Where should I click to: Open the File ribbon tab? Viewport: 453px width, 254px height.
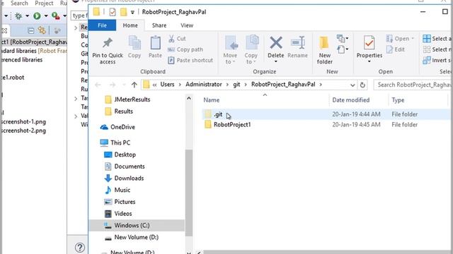click(x=102, y=25)
